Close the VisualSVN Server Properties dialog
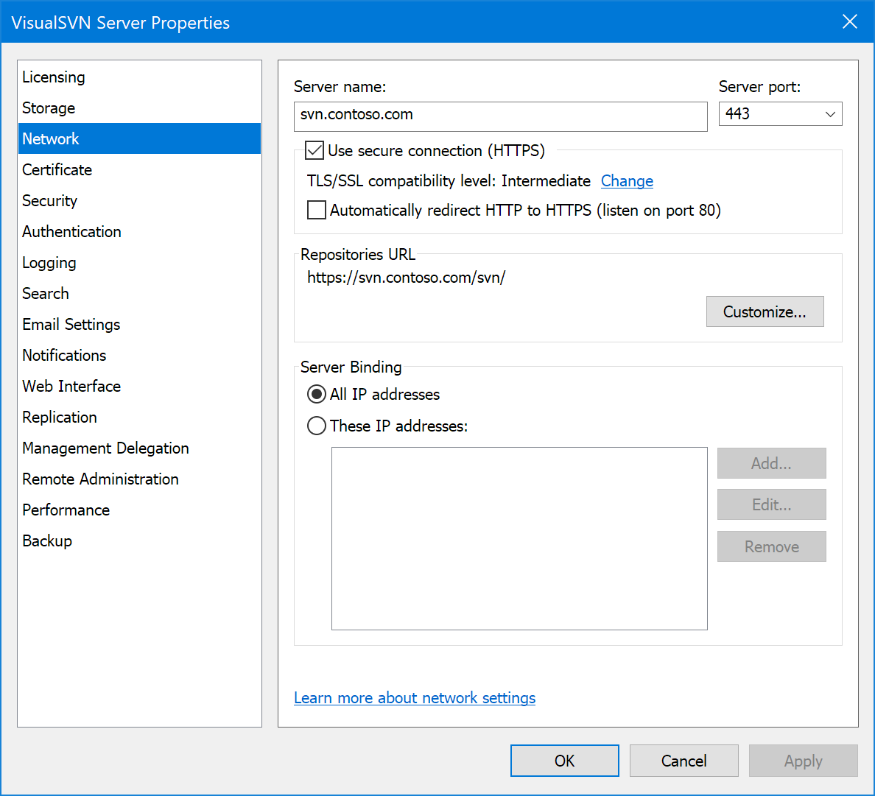 [x=849, y=22]
